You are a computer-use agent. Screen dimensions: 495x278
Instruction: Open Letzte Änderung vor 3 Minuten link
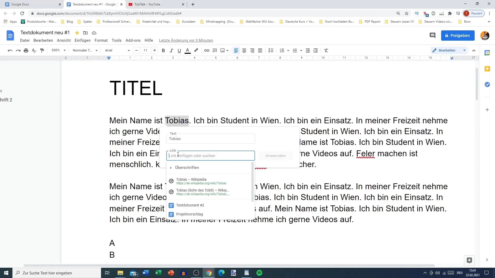click(186, 40)
